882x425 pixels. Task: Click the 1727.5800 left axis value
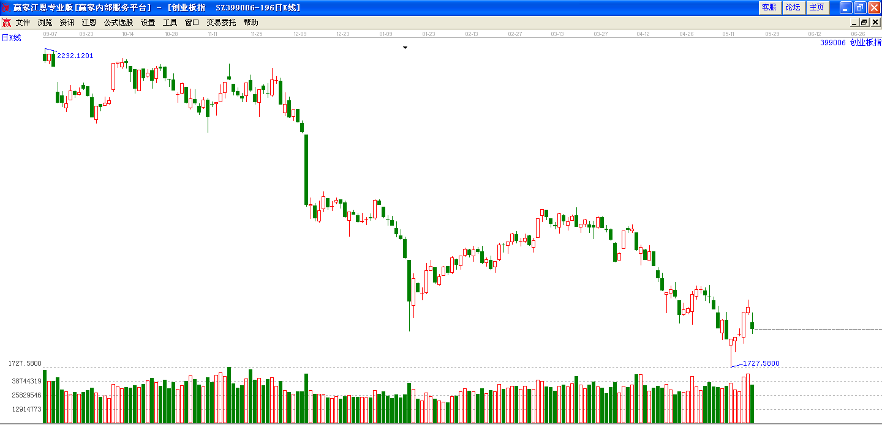point(25,363)
